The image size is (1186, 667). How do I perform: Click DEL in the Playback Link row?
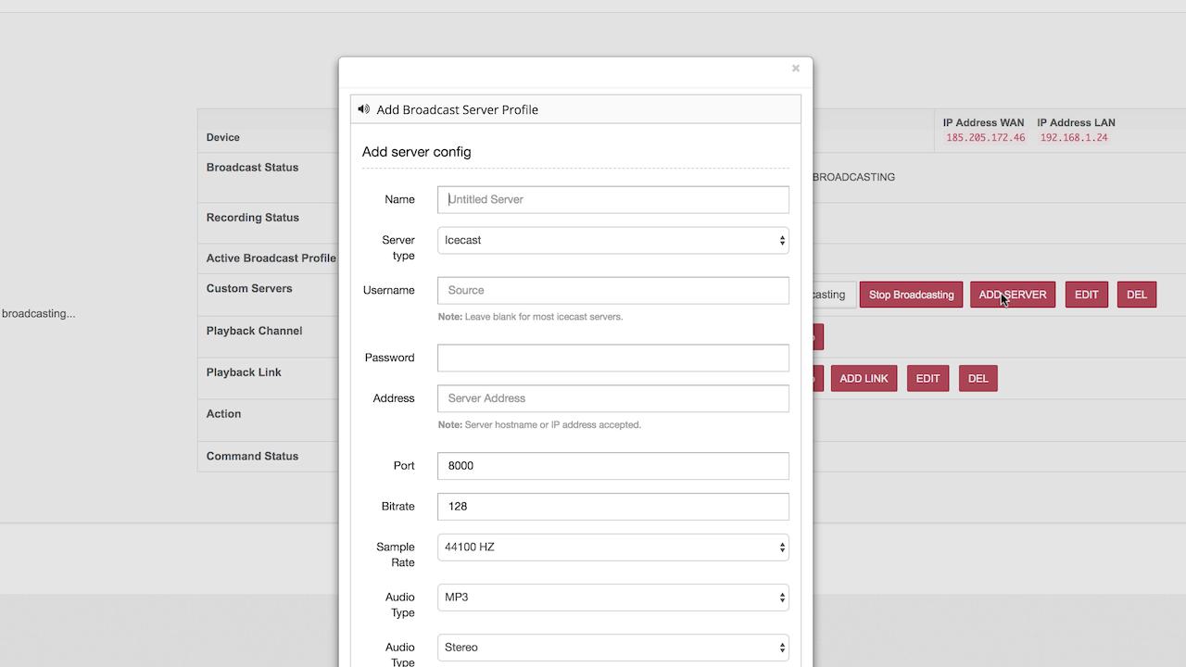tap(978, 378)
